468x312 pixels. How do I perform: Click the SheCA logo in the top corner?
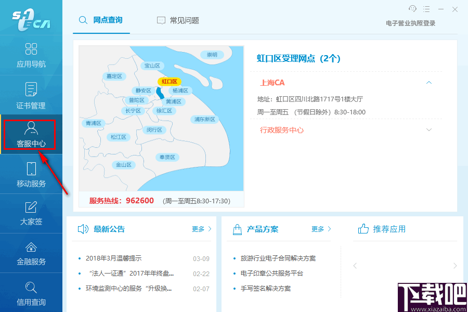[31, 17]
